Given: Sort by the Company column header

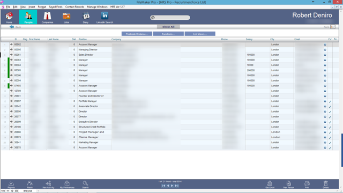Looking at the screenshot, I should click(116, 39).
